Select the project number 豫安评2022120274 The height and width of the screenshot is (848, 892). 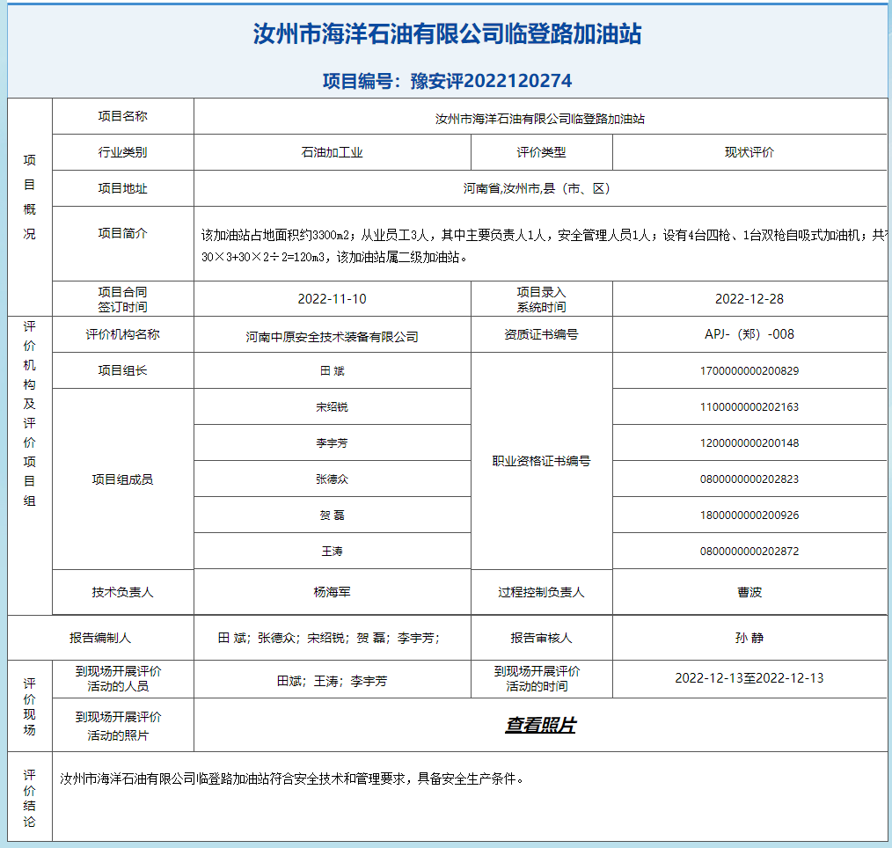click(447, 81)
